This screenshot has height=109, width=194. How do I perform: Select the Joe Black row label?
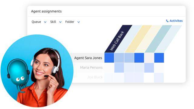click(x=95, y=77)
